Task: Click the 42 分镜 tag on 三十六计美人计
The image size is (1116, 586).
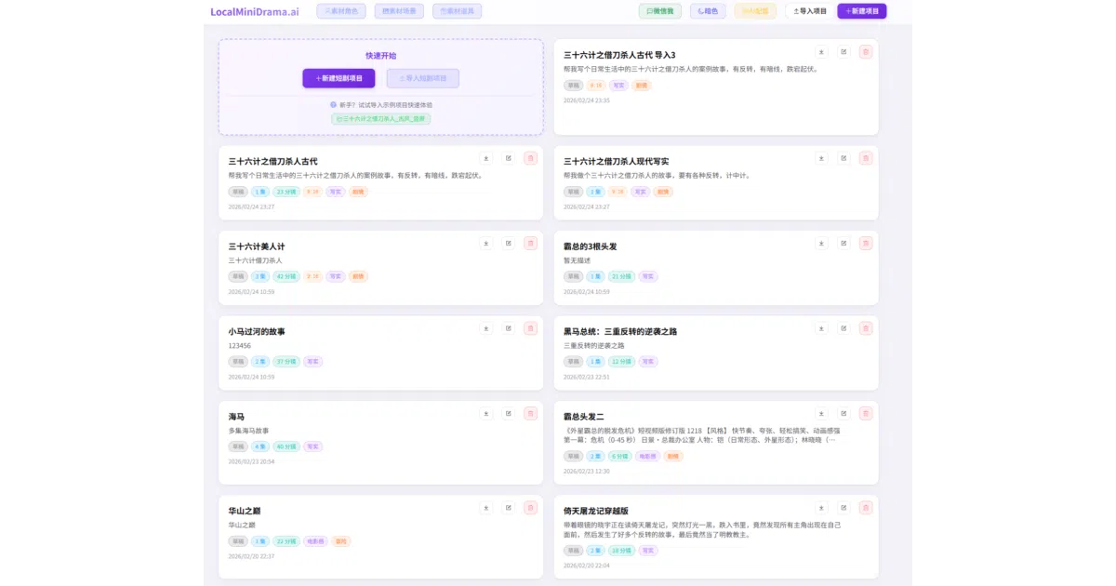Action: coord(286,276)
